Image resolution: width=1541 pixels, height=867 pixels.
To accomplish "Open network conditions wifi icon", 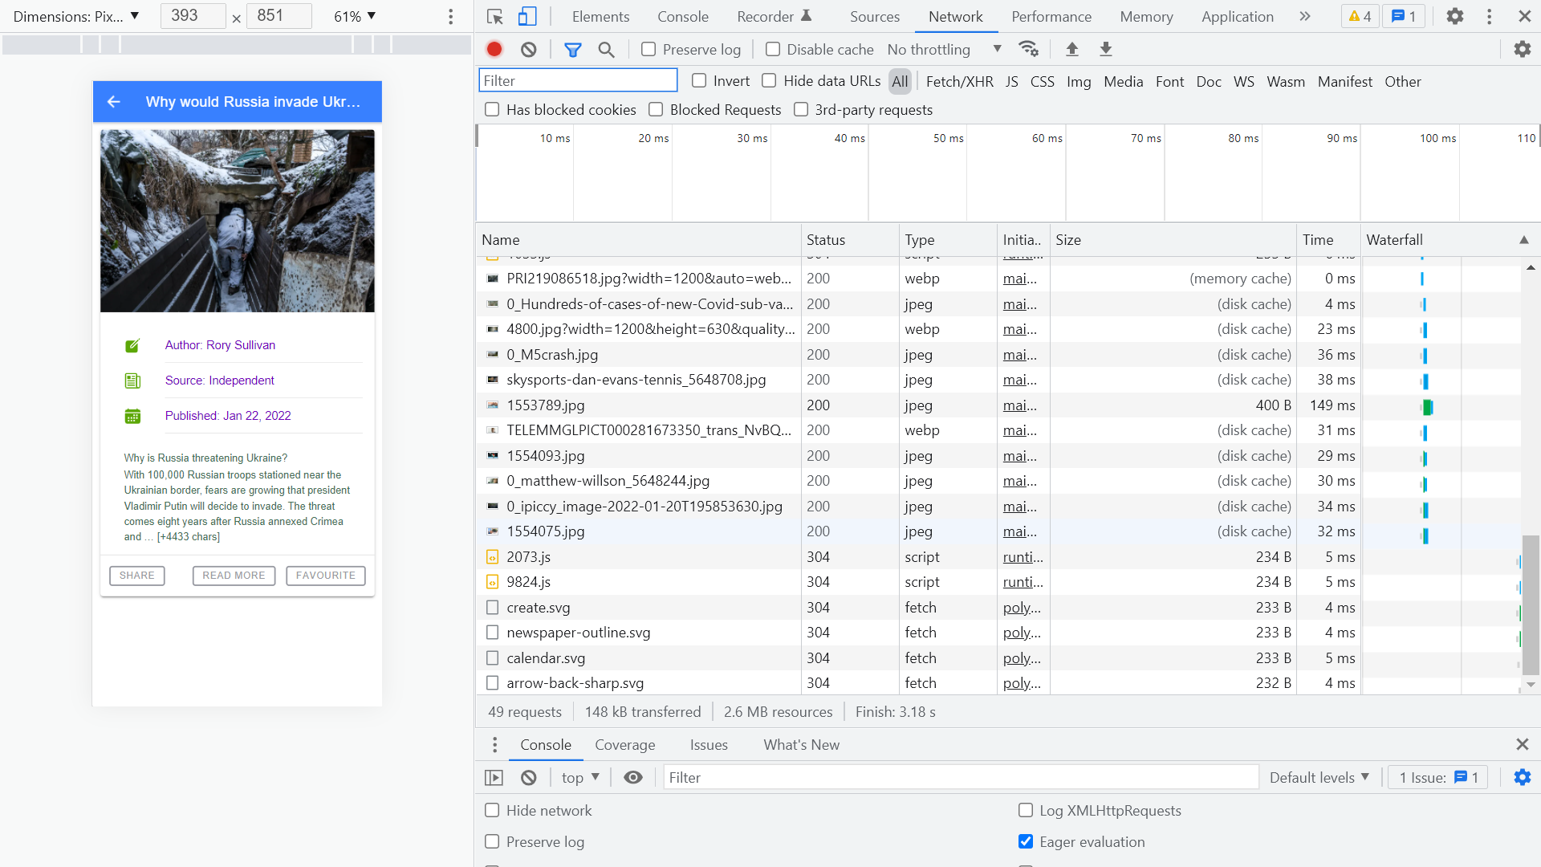I will tap(1028, 50).
